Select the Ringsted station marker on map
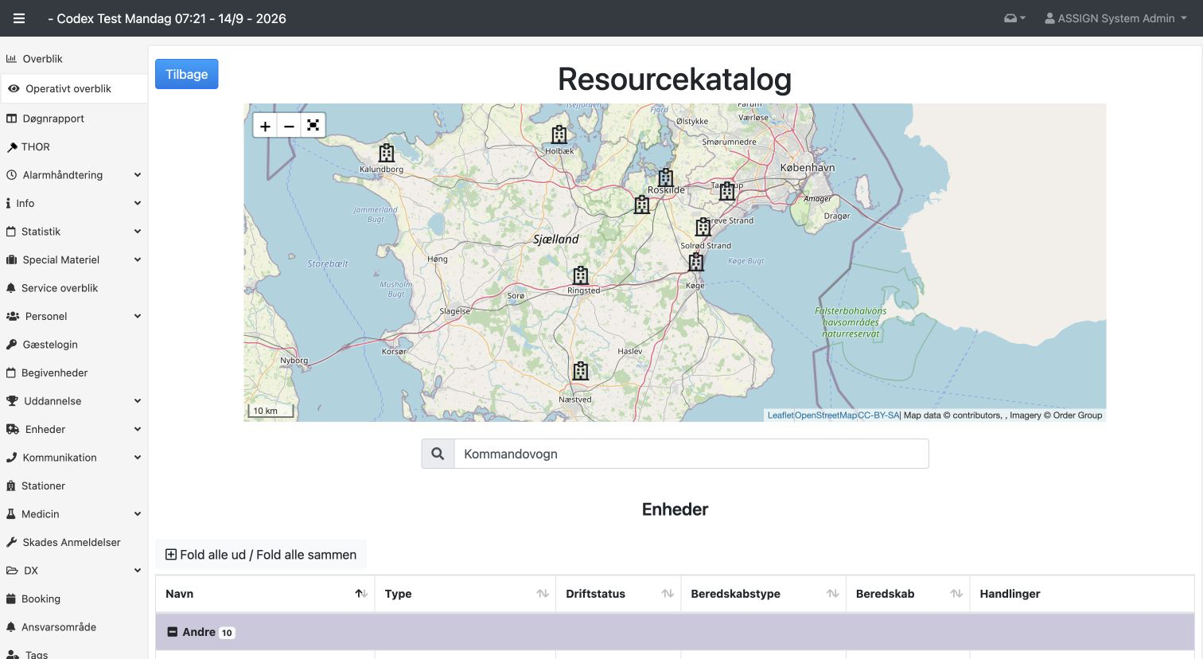 581,275
